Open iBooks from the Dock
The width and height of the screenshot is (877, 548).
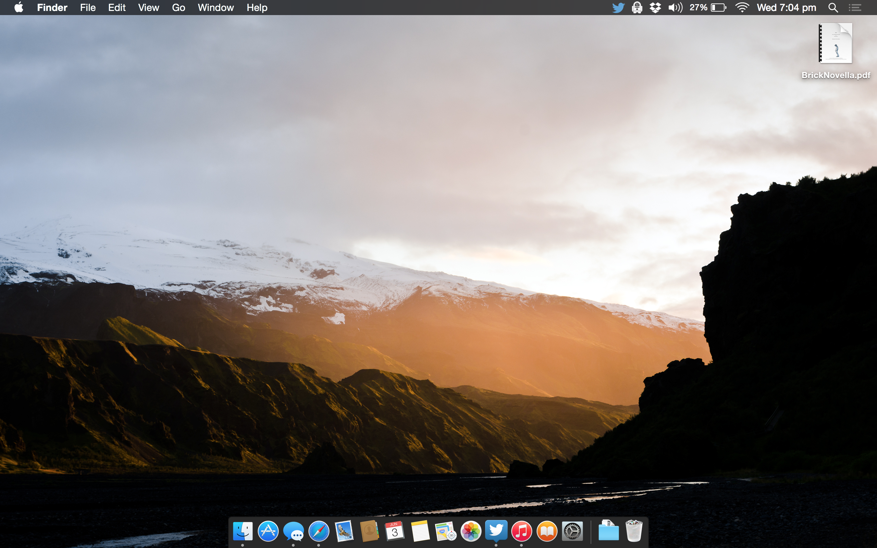(x=547, y=531)
